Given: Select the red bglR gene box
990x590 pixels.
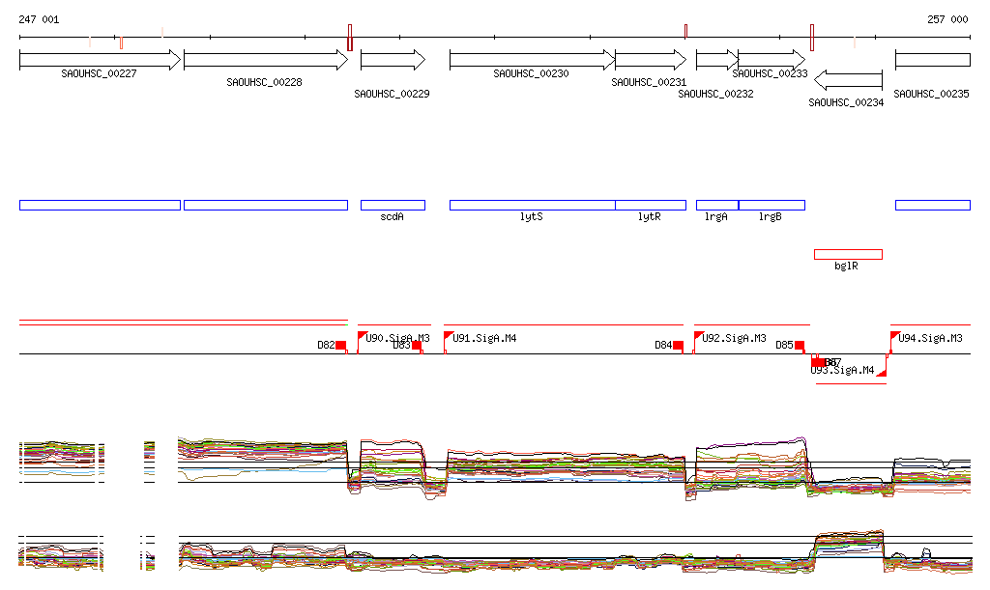Looking at the screenshot, I should click(x=848, y=255).
